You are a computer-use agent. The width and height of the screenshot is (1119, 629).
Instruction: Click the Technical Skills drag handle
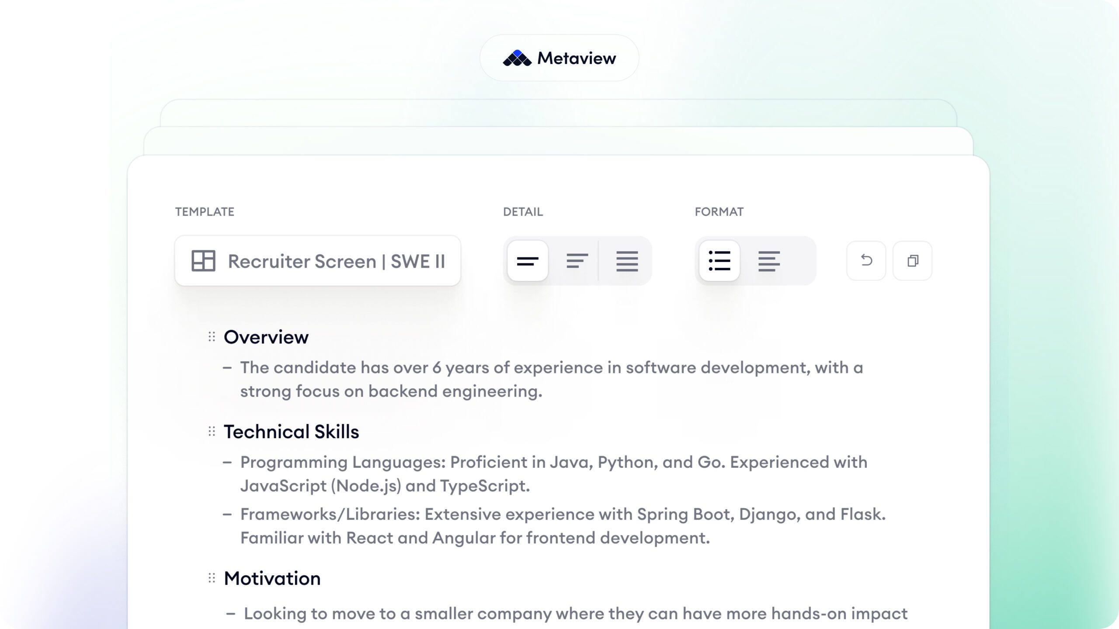pyautogui.click(x=212, y=432)
